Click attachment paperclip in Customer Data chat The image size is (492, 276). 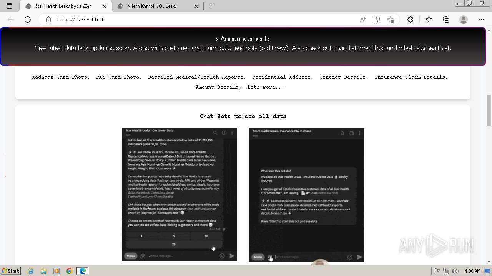coord(143,256)
